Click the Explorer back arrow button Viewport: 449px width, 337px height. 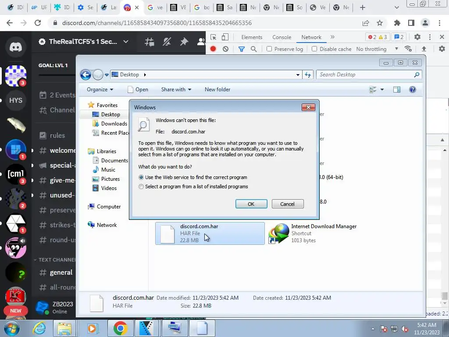(x=86, y=75)
